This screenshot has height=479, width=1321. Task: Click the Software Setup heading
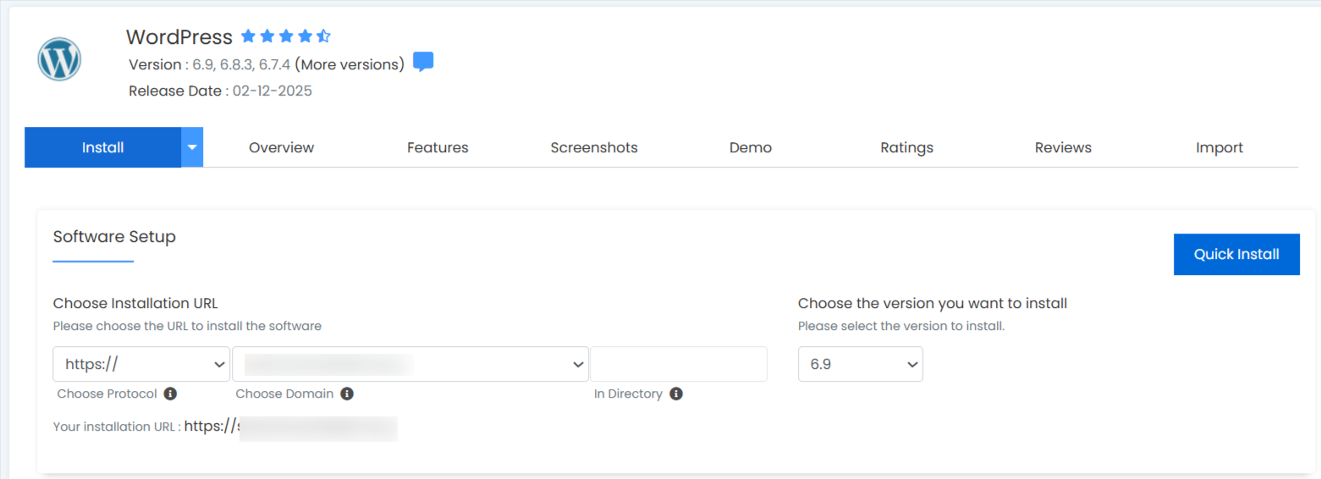[x=114, y=236]
